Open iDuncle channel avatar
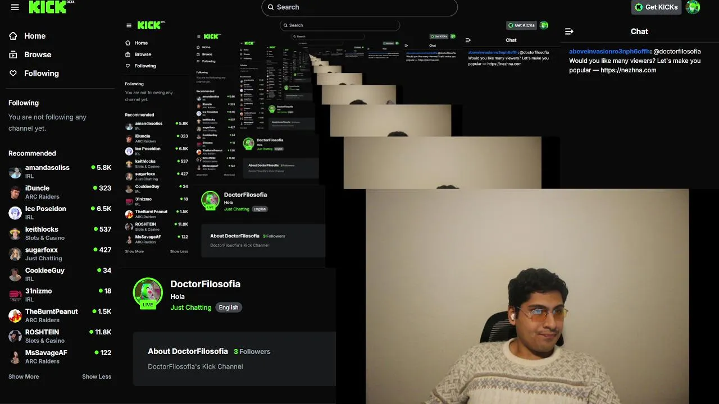This screenshot has width=719, height=404. click(x=15, y=192)
